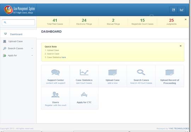The width and height of the screenshot is (191, 132).
Task: Click 'Upload Record of Proceeding' label
Action: tap(170, 82)
